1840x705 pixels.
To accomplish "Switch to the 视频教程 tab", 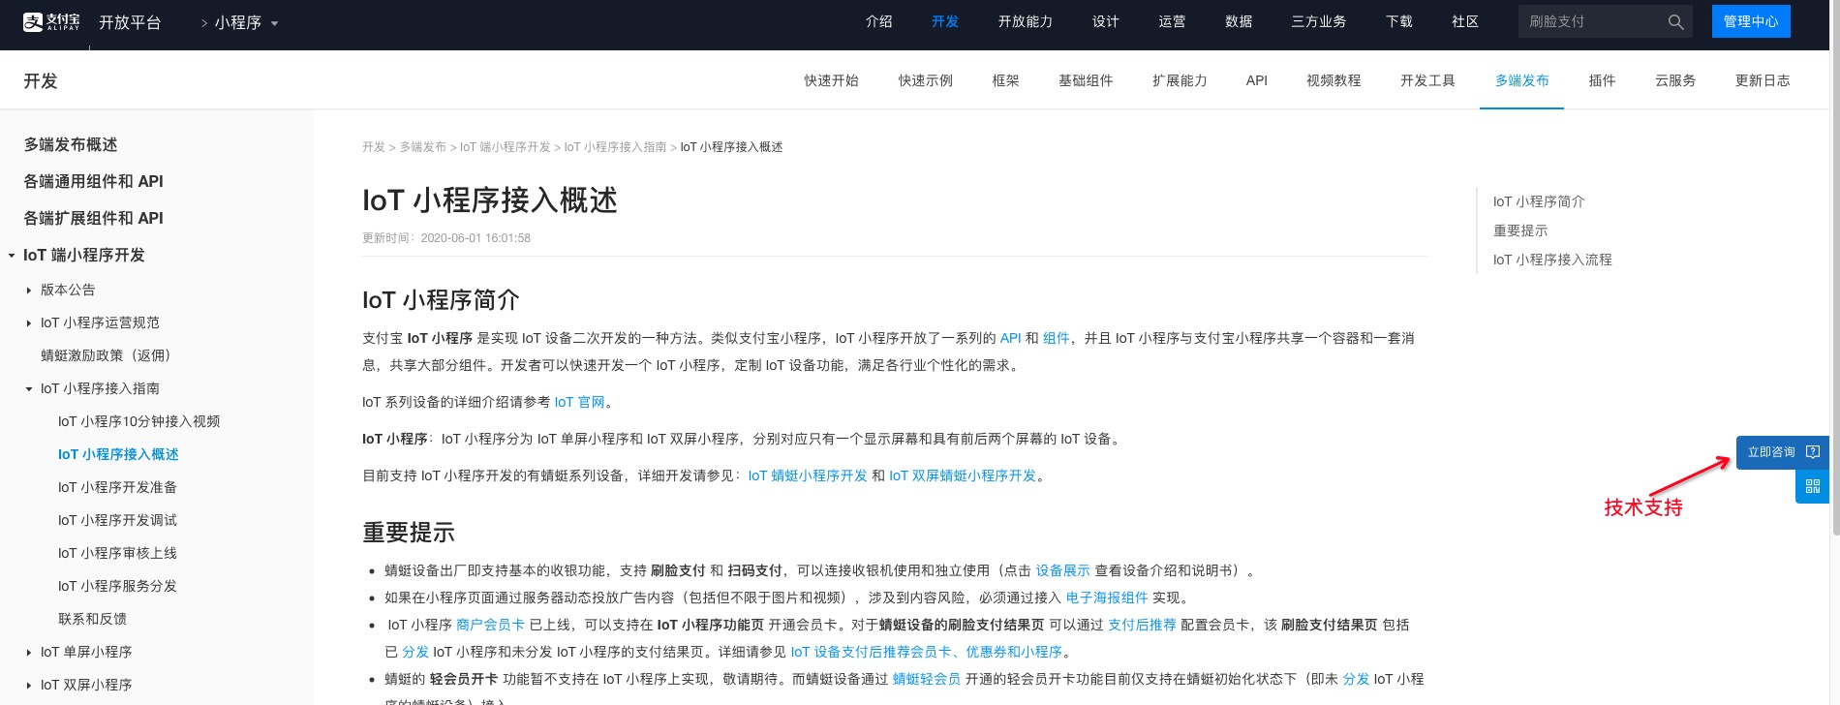I will pos(1334,80).
